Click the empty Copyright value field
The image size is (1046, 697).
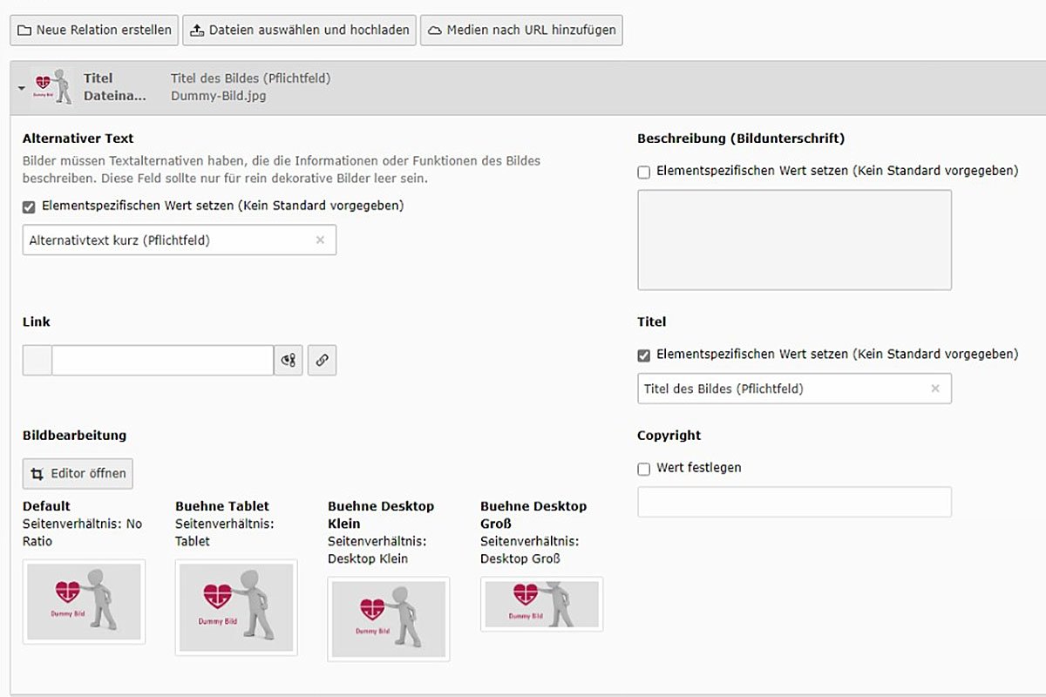(794, 501)
